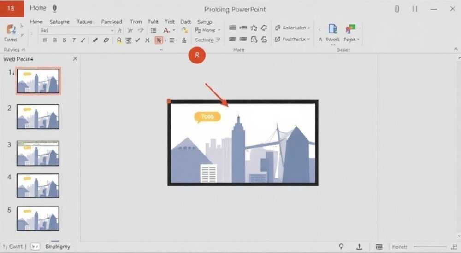Click the checkmark icon in the ribbon
Image resolution: width=461 pixels, height=253 pixels.
[137, 40]
